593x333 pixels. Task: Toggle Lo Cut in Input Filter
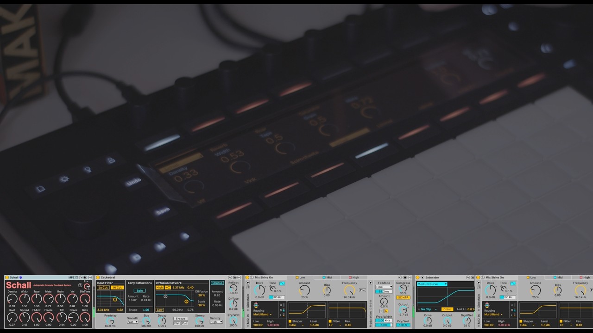(x=103, y=287)
